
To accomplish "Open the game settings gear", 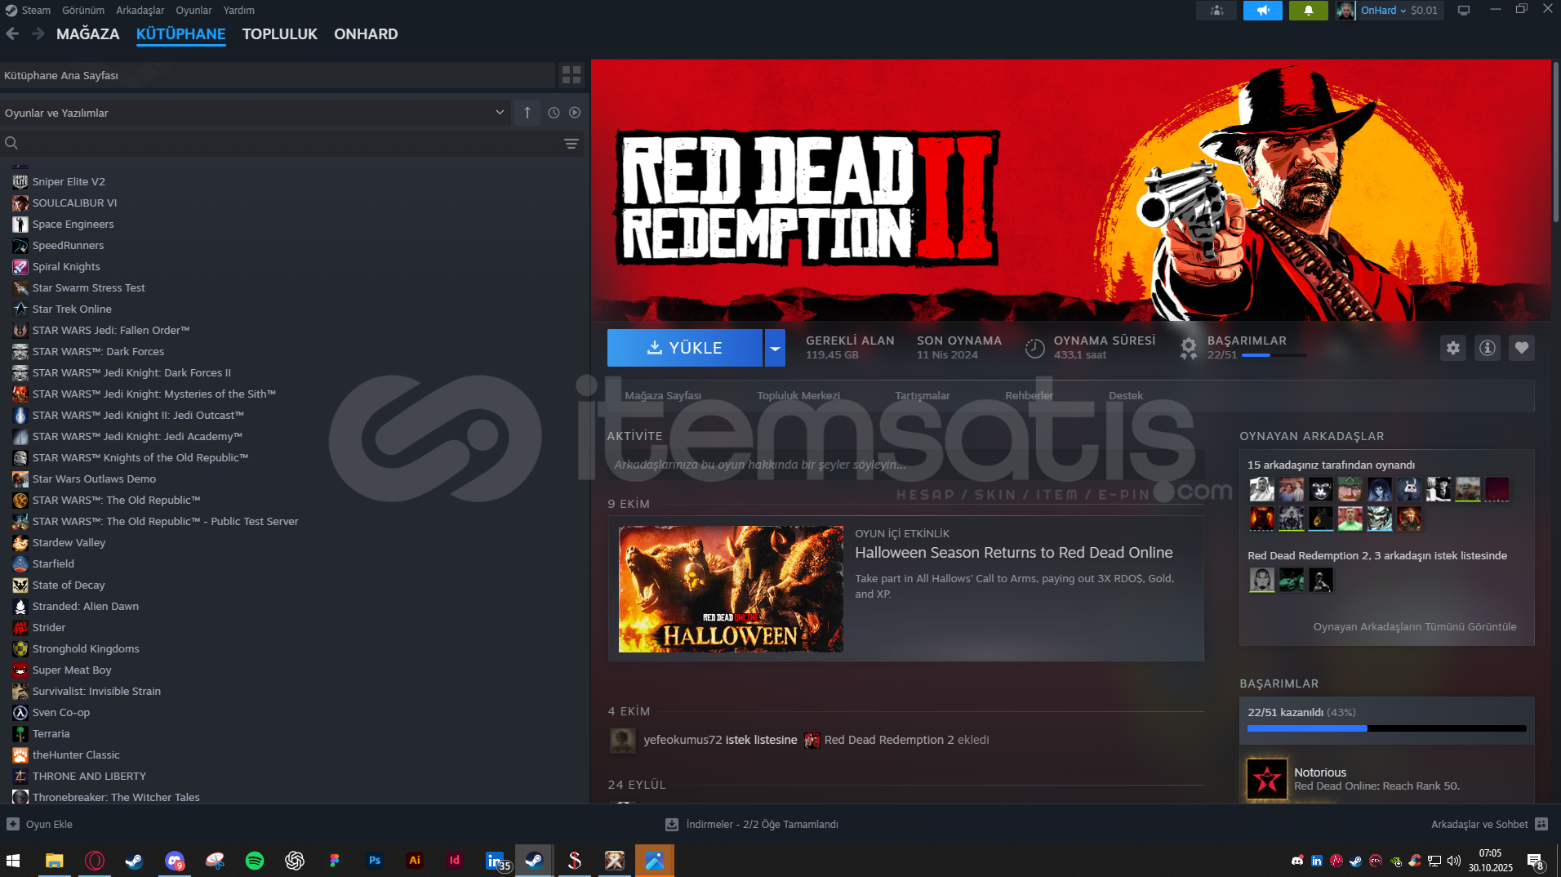I will pos(1453,348).
